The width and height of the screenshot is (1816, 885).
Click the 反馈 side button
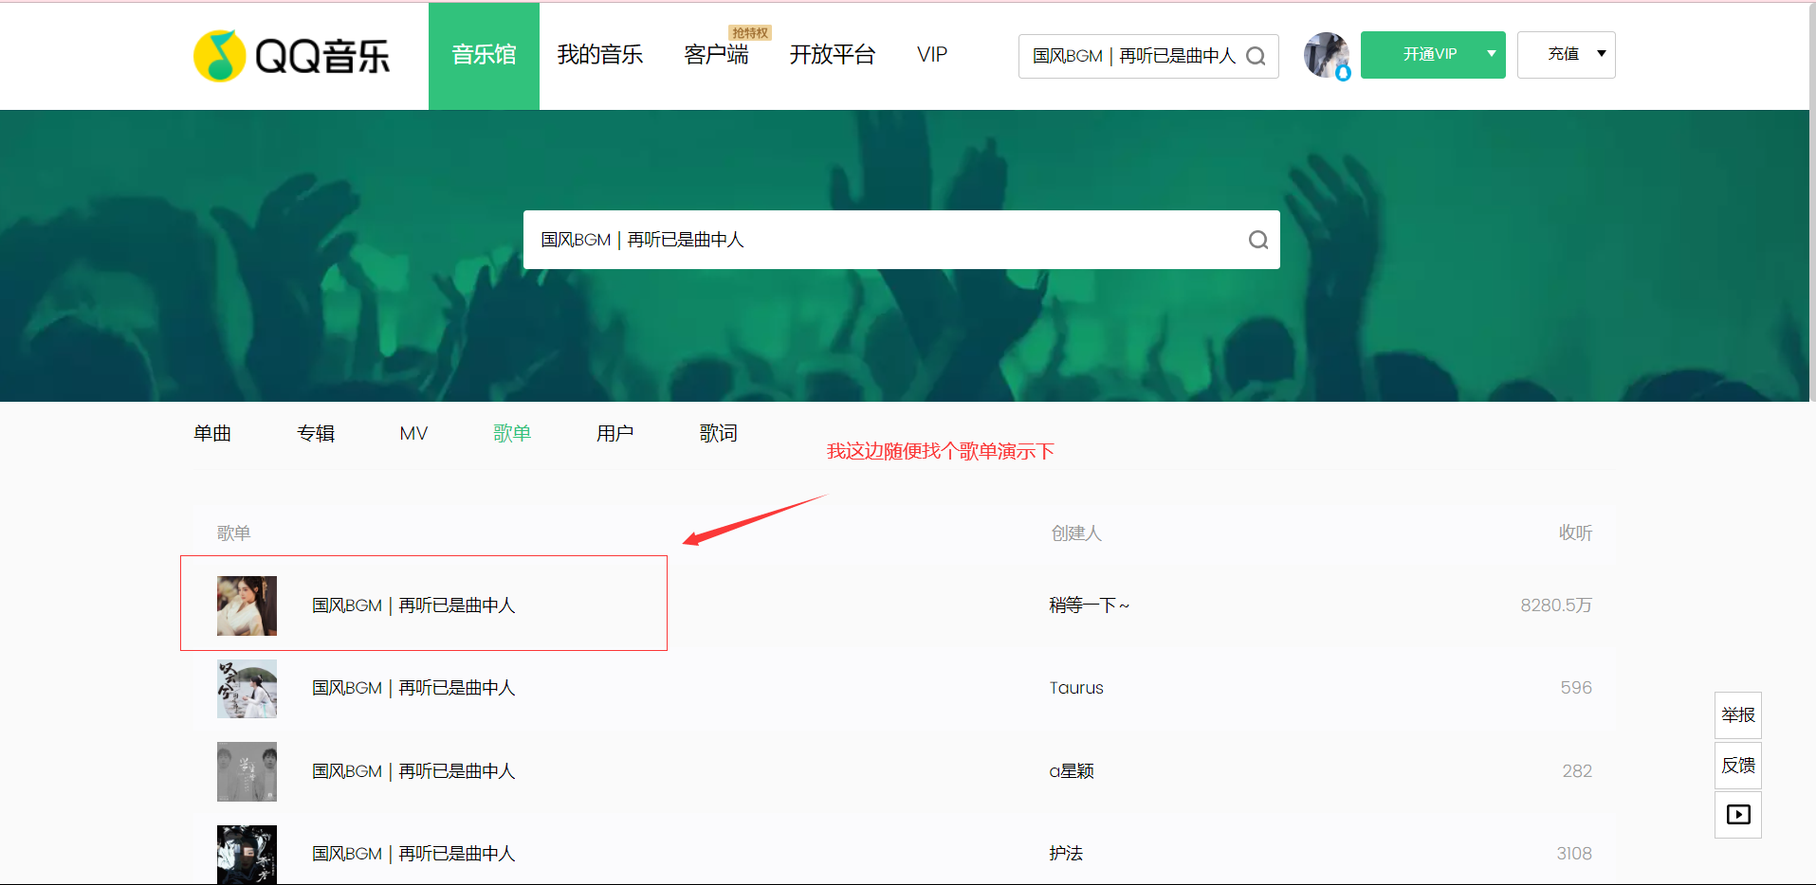1738,766
